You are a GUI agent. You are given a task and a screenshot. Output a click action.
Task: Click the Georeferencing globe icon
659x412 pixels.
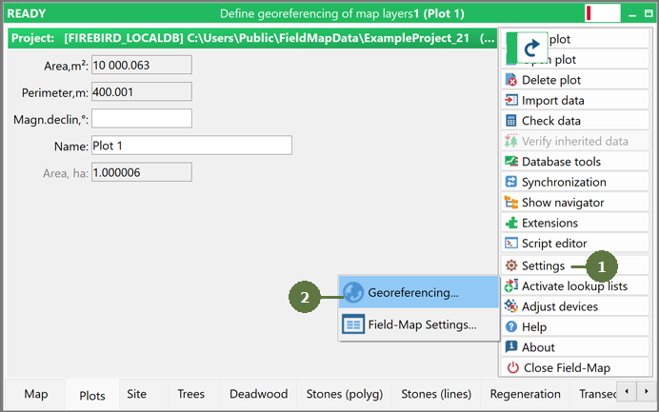tap(353, 292)
